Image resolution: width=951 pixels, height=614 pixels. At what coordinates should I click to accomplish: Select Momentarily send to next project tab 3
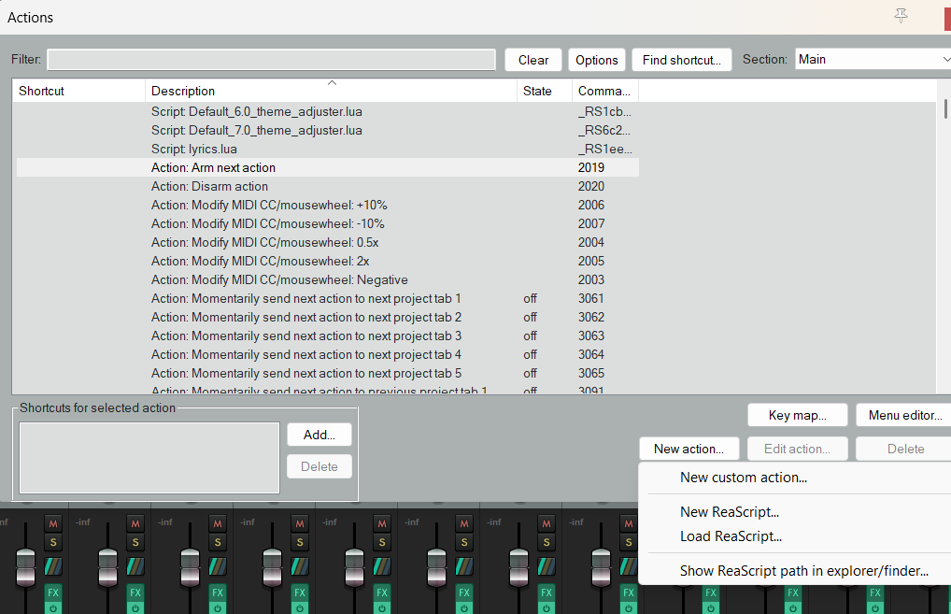(328, 336)
